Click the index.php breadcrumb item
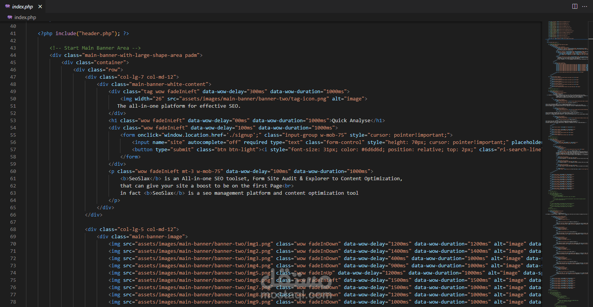The image size is (593, 307). point(25,17)
